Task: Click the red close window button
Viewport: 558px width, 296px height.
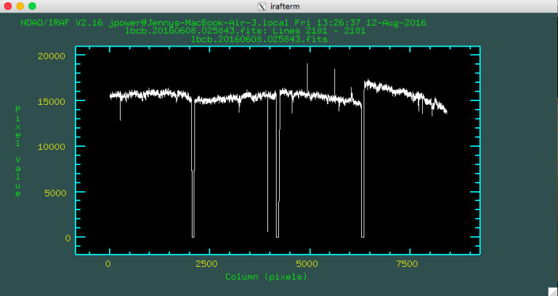Action: 8,6
